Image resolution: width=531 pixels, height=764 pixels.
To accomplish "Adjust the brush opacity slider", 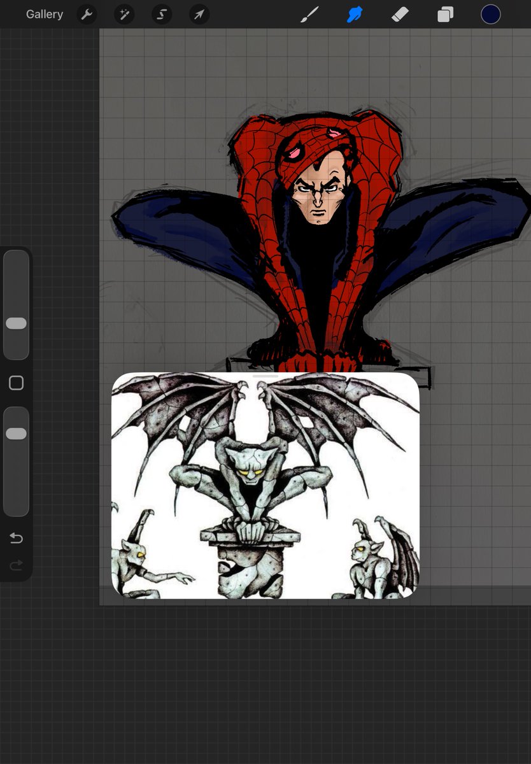I will (16, 462).
